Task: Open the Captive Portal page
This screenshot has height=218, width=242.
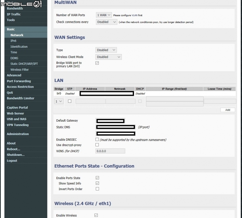Action: point(17,107)
